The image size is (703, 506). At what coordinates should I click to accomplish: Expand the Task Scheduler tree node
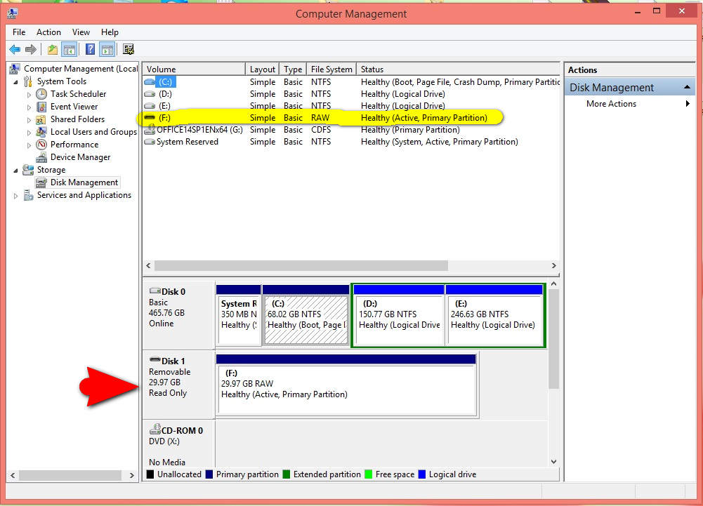[x=29, y=94]
